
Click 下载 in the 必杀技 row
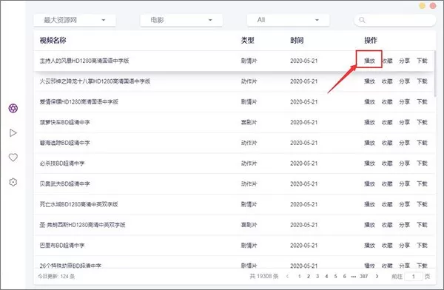tap(422, 163)
